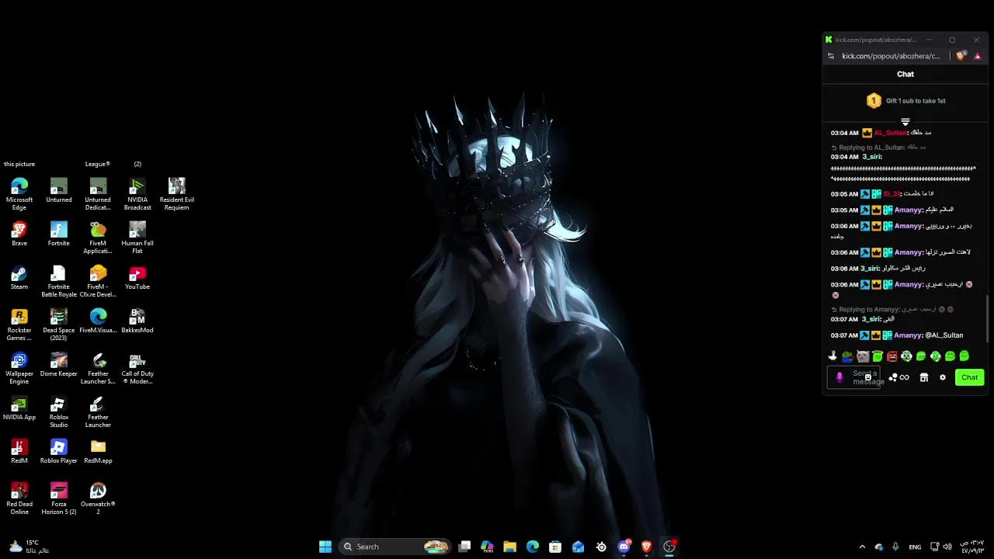Launch NVIDIA App from desktop

(x=19, y=408)
